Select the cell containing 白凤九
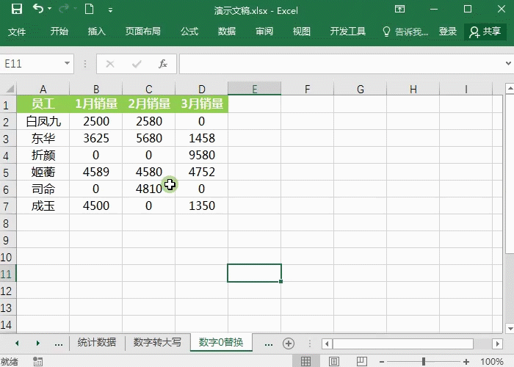This screenshot has height=367, width=514. (43, 121)
